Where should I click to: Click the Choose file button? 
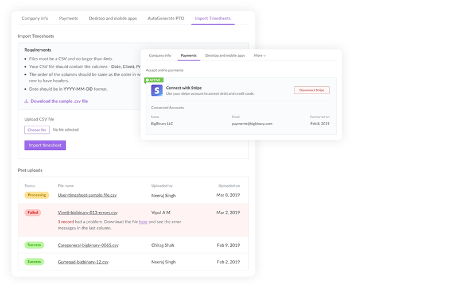(37, 130)
